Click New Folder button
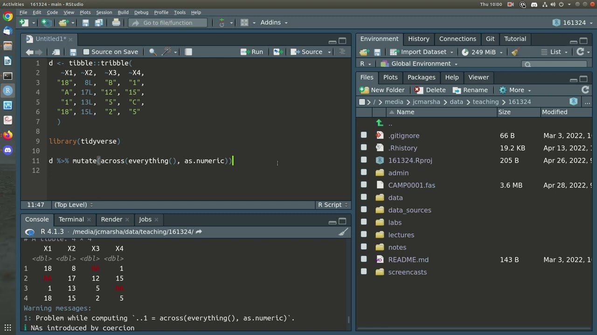The width and height of the screenshot is (597, 335). [382, 90]
